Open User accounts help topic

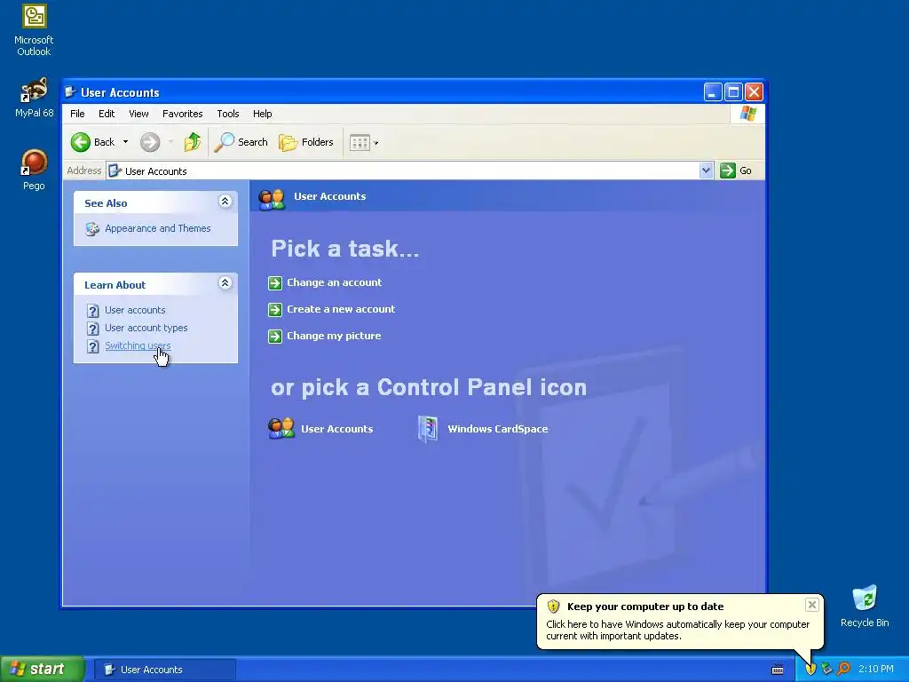[135, 310]
